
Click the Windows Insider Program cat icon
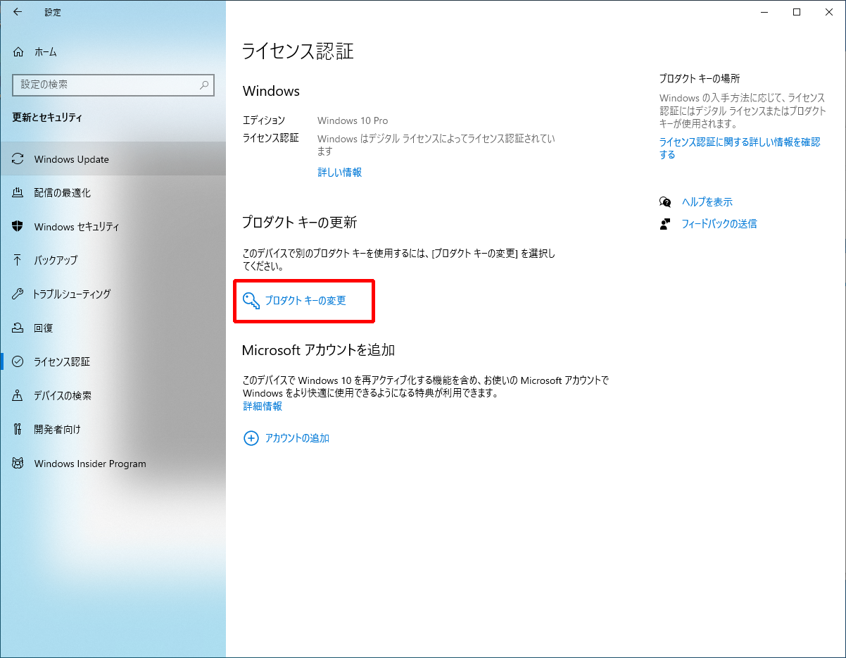tap(18, 464)
